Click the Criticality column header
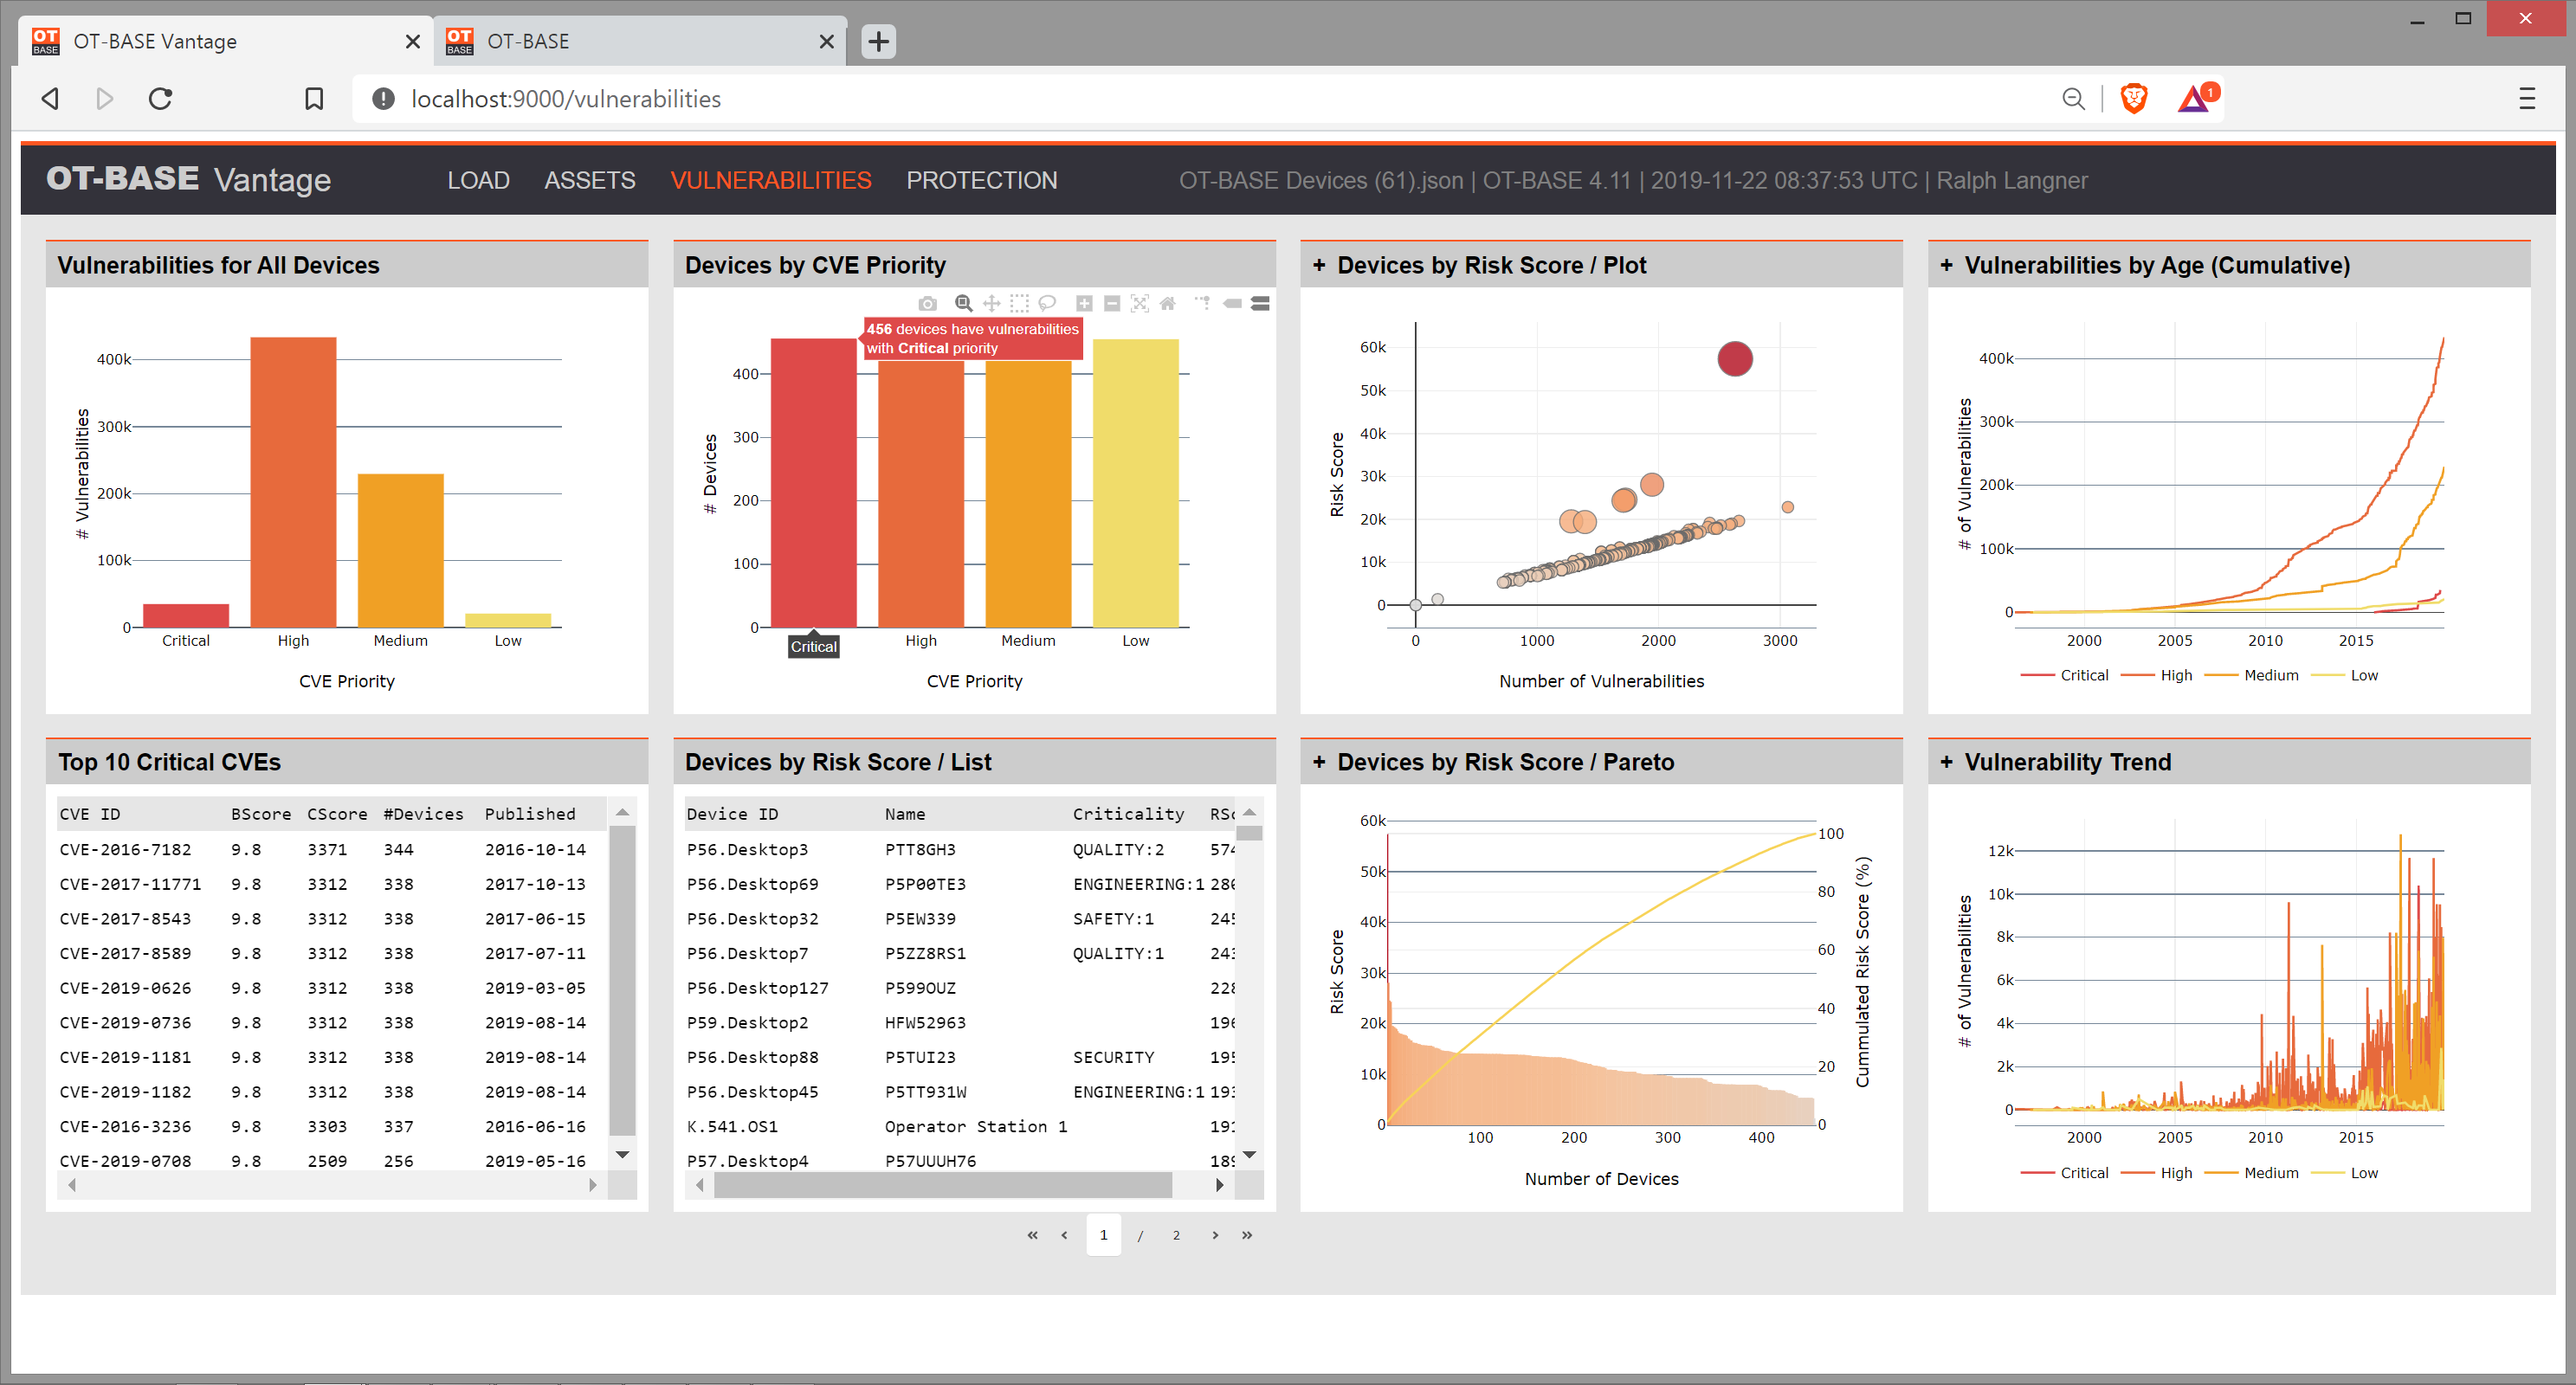This screenshot has width=2576, height=1385. pos(1128,814)
